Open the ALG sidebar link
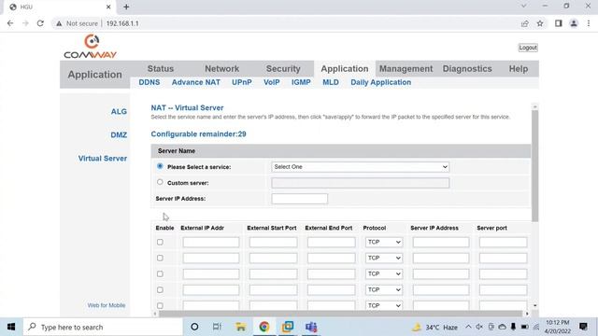Image resolution: width=598 pixels, height=336 pixels. point(119,112)
